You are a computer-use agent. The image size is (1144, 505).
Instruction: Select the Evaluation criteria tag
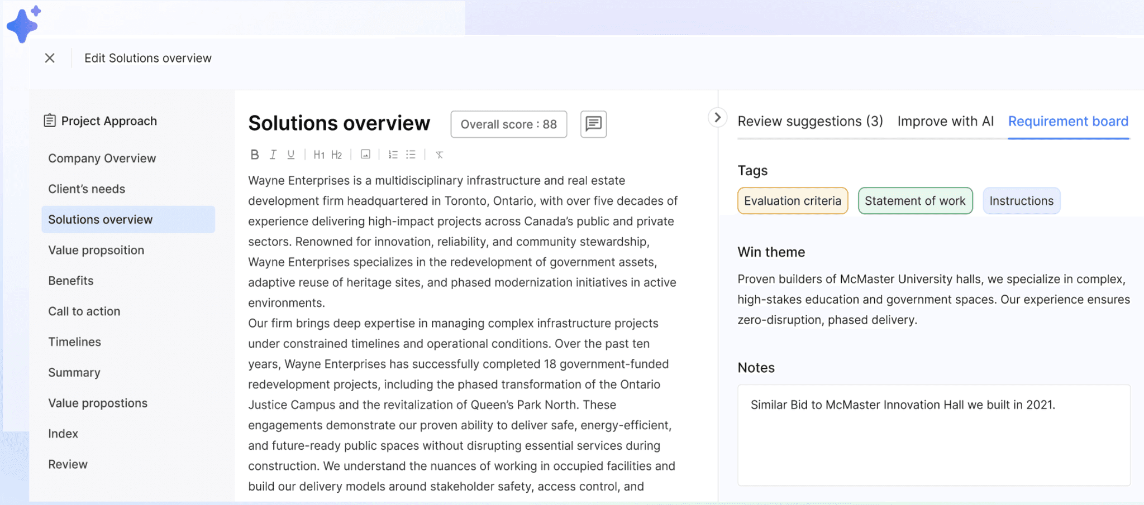point(792,201)
